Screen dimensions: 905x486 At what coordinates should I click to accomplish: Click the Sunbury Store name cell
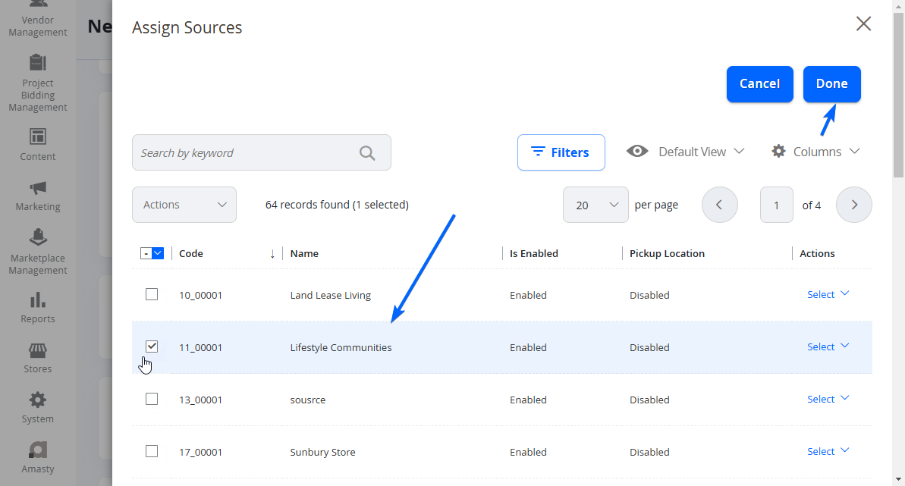[x=322, y=452]
